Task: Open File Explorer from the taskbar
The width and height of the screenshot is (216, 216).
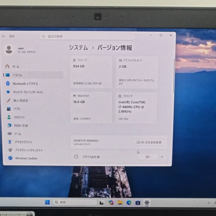Action: point(120,203)
